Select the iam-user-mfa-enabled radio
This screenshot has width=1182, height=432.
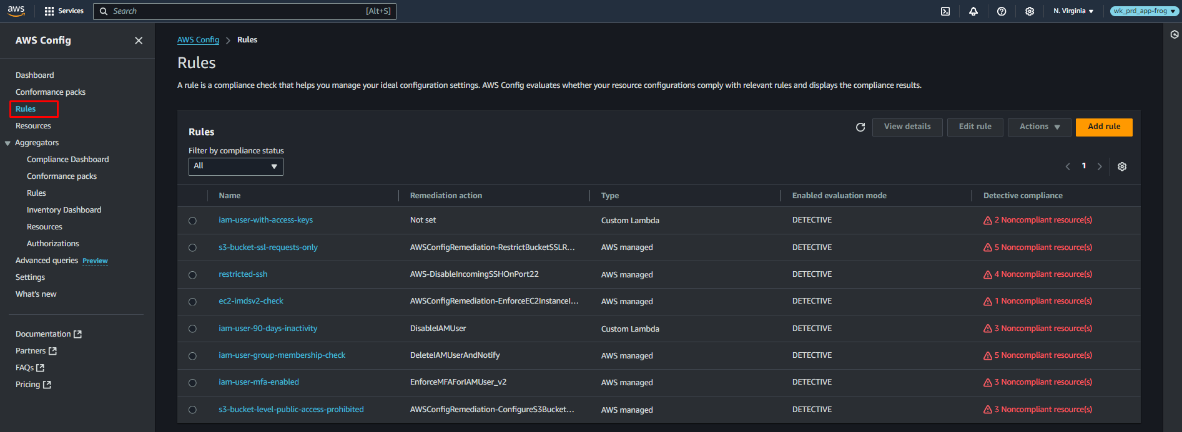click(192, 383)
